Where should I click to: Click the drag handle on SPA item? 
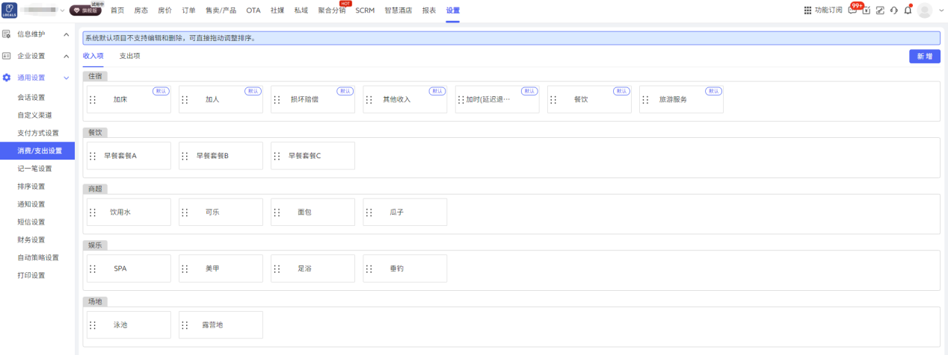93,268
